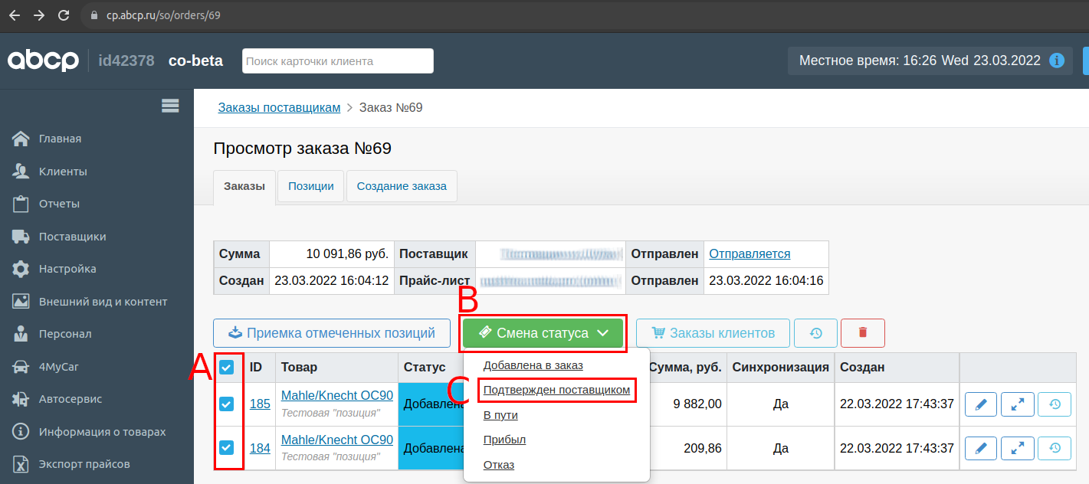Select Отказ in the status dropdown
The width and height of the screenshot is (1089, 484).
[499, 465]
